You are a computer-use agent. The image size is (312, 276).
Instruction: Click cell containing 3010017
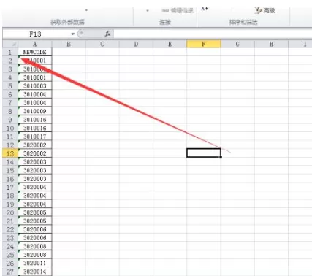pos(35,137)
